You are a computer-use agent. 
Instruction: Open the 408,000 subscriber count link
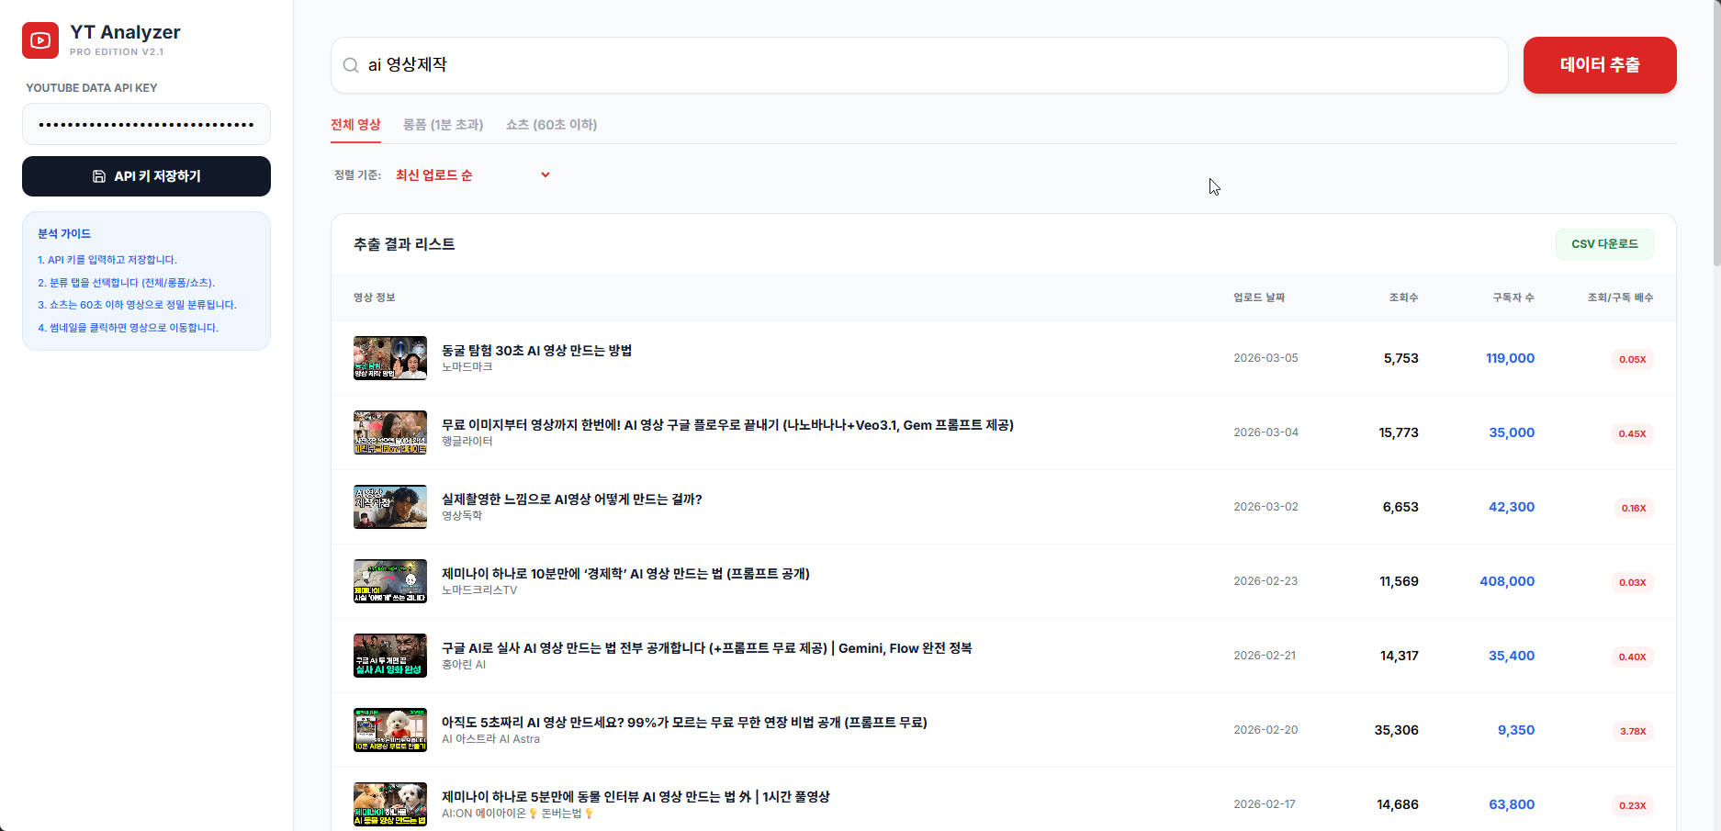tap(1507, 581)
